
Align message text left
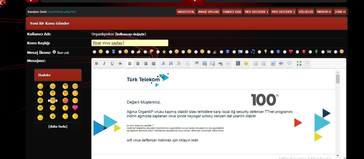[x=130, y=64]
